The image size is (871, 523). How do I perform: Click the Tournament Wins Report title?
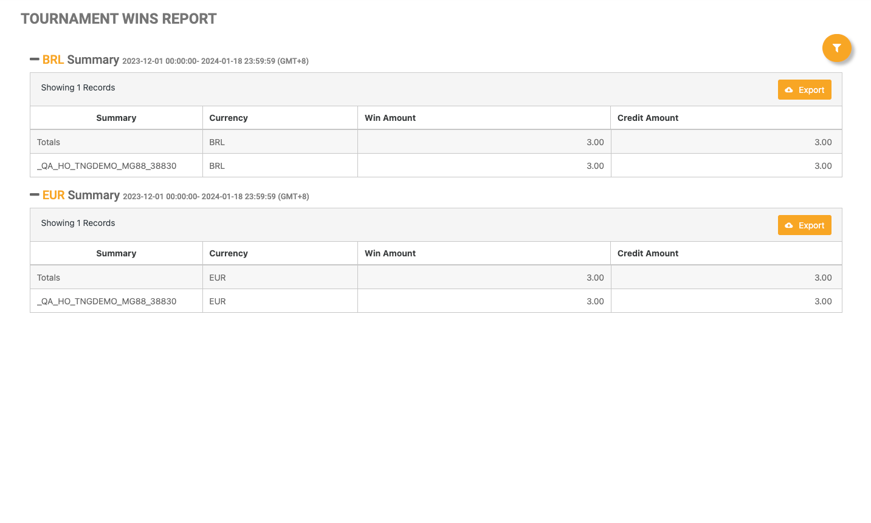[x=119, y=19]
